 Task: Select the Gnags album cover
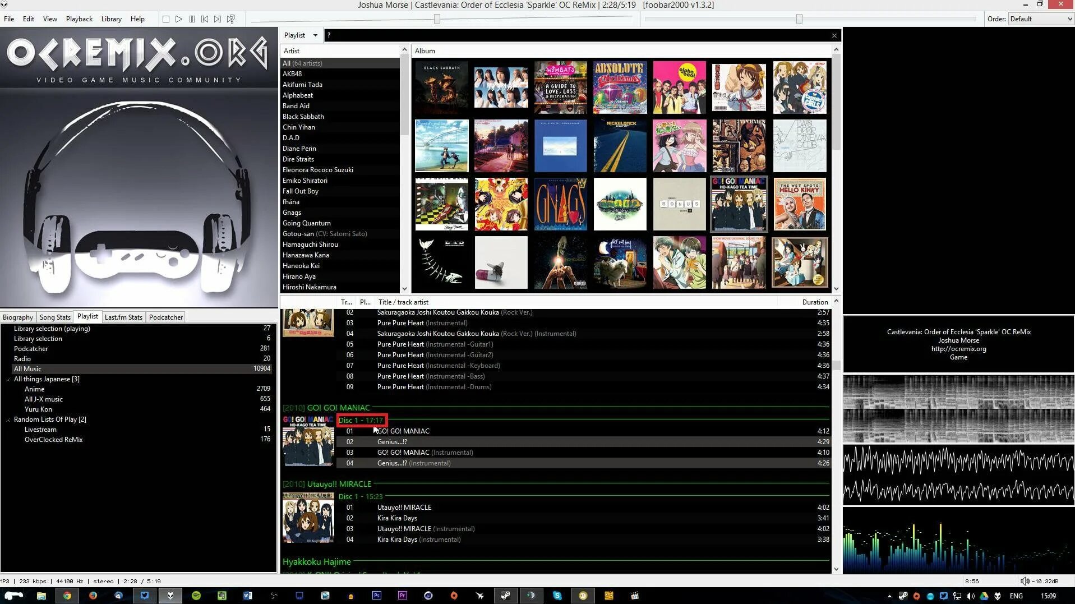[561, 204]
